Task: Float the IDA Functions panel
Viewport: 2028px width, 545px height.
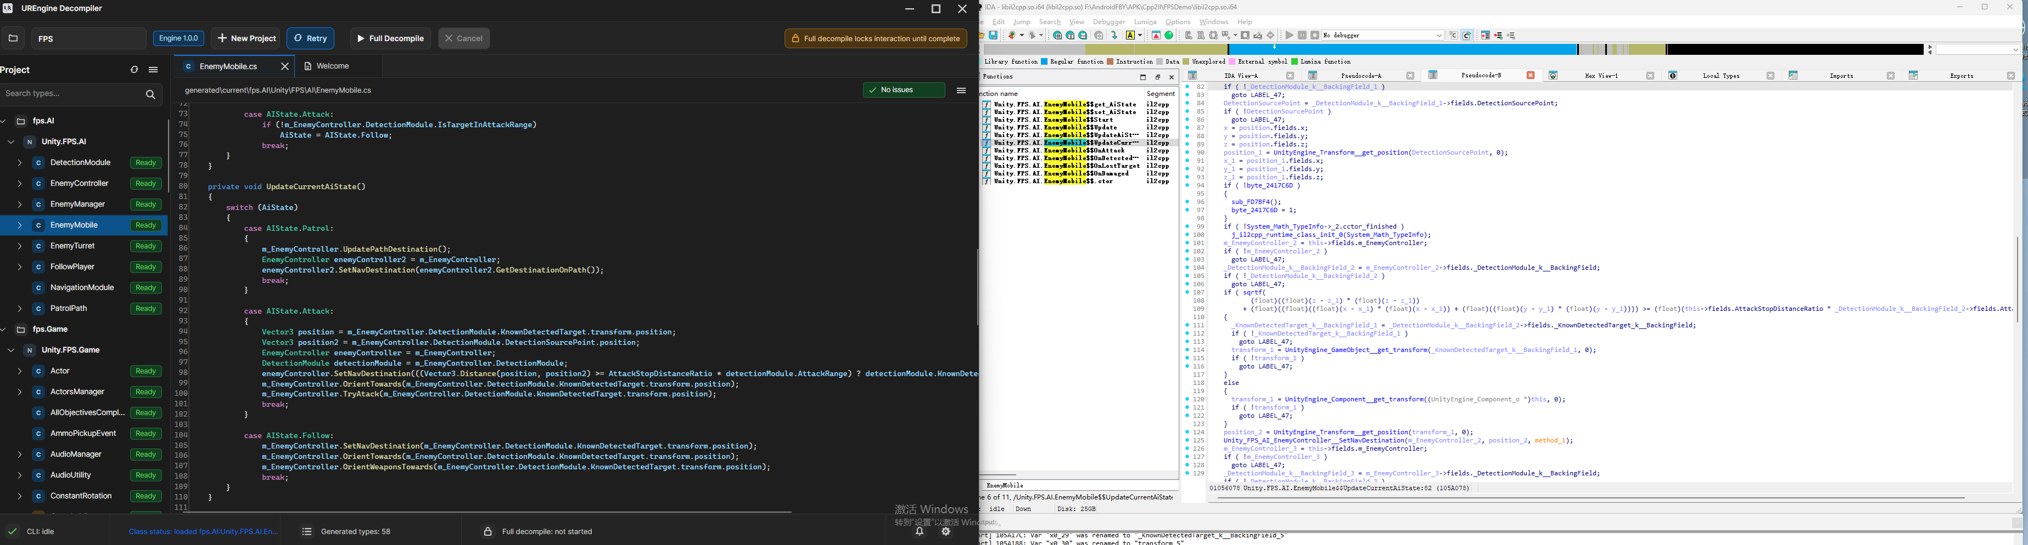Action: pos(1158,77)
